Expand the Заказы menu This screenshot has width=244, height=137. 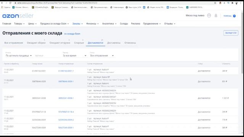pos(77,24)
